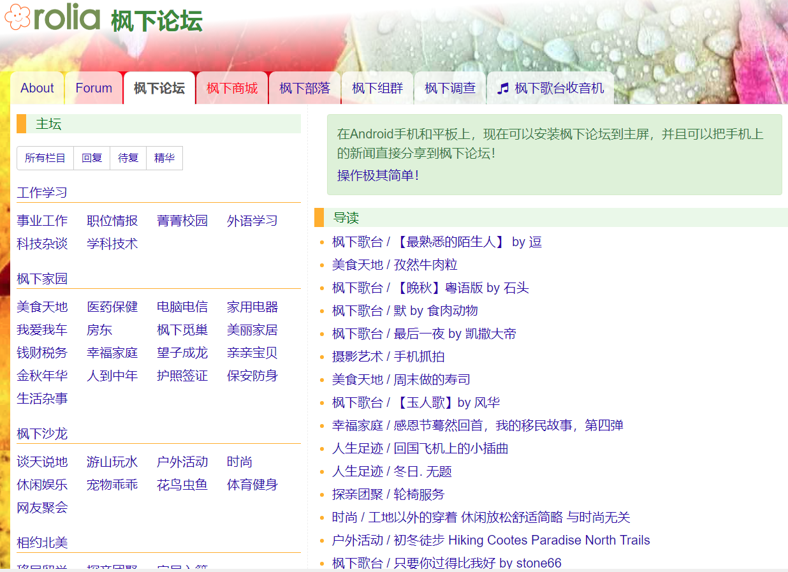Open the 生活杂事 board link
788x572 pixels.
point(42,399)
